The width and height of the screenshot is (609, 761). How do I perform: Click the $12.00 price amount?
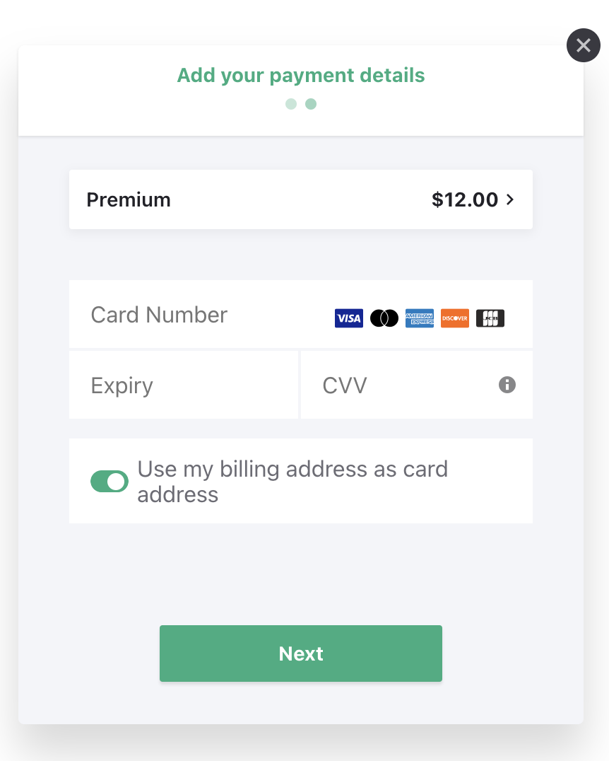(x=464, y=199)
